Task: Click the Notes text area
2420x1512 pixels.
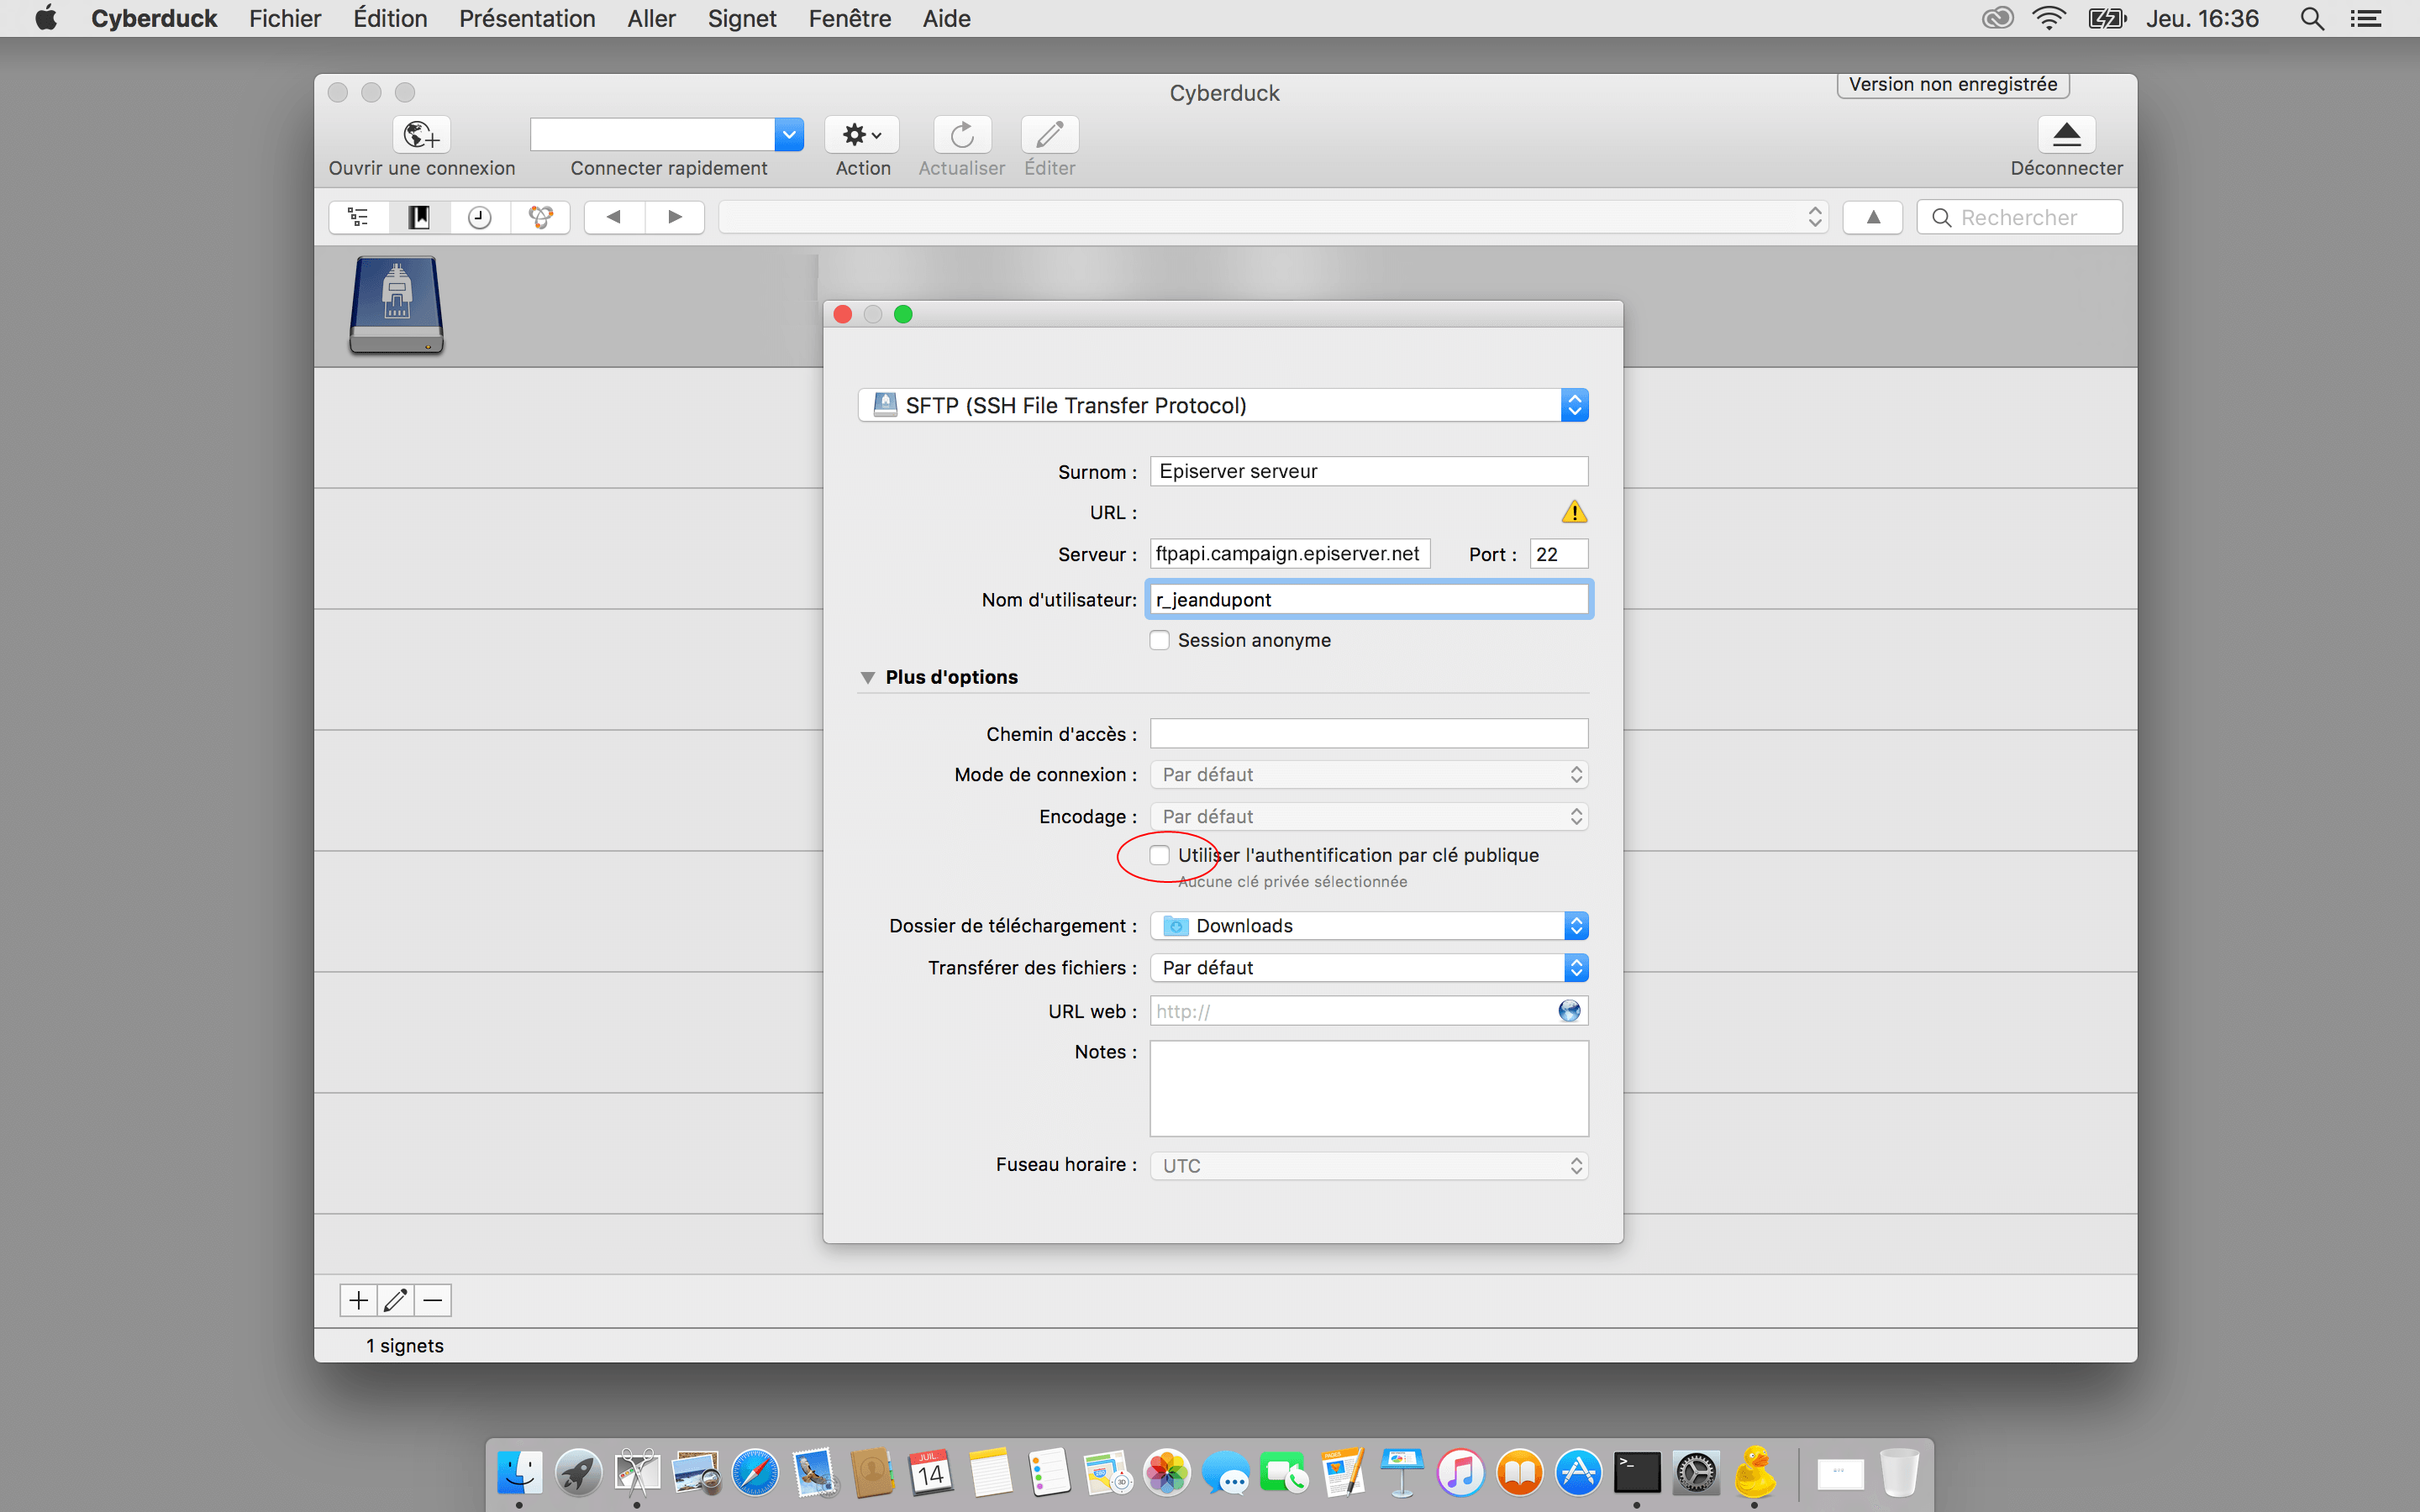Action: pyautogui.click(x=1369, y=1088)
